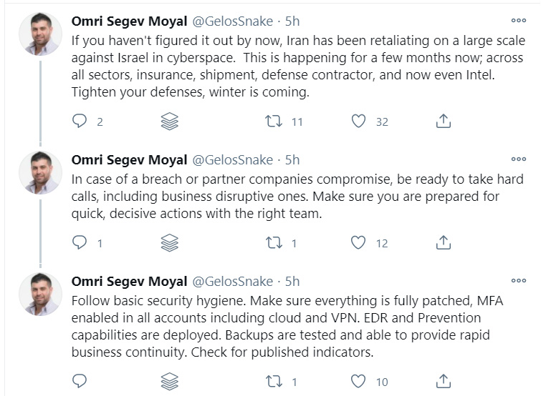Share the security hygiene tweet
The width and height of the screenshot is (541, 396).
coord(444,381)
